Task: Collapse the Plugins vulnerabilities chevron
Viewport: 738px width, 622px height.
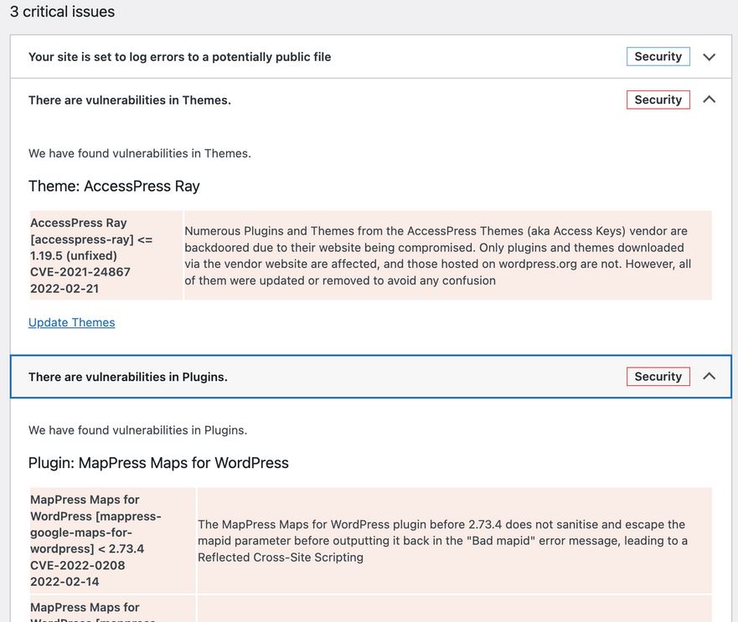Action: [709, 376]
